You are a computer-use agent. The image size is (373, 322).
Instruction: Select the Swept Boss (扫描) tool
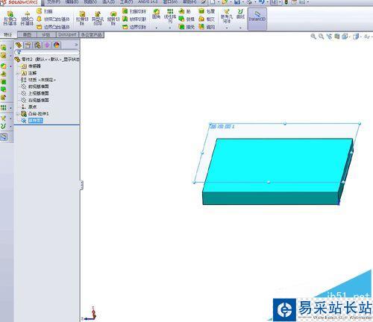tap(45, 11)
